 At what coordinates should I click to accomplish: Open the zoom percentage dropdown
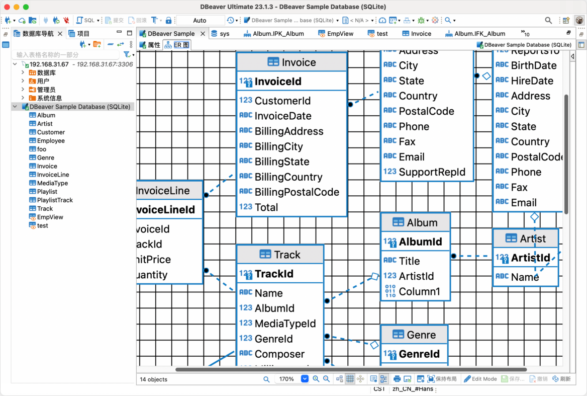[x=305, y=379]
